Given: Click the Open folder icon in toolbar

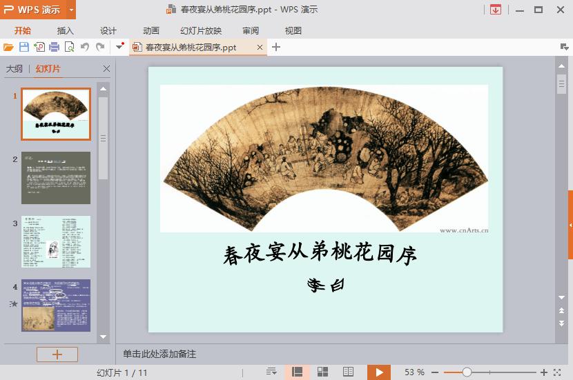Looking at the screenshot, I should [8, 47].
